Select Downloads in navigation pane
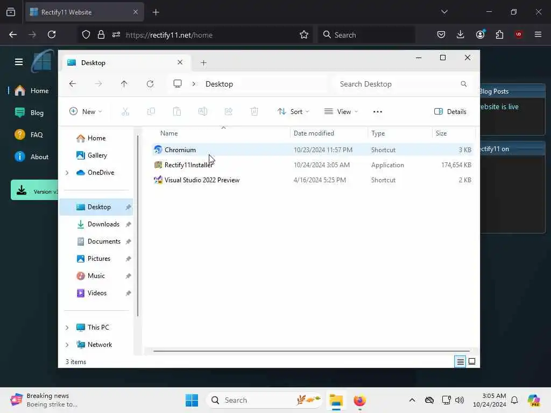551x413 pixels. (96, 224)
